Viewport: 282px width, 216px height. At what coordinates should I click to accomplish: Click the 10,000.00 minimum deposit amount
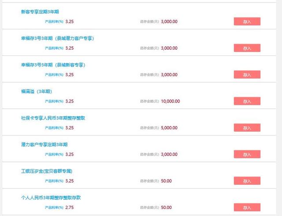click(171, 101)
